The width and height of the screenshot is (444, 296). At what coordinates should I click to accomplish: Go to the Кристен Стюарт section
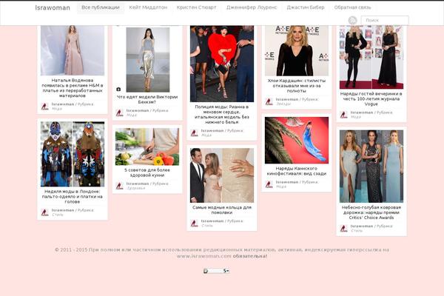(197, 7)
